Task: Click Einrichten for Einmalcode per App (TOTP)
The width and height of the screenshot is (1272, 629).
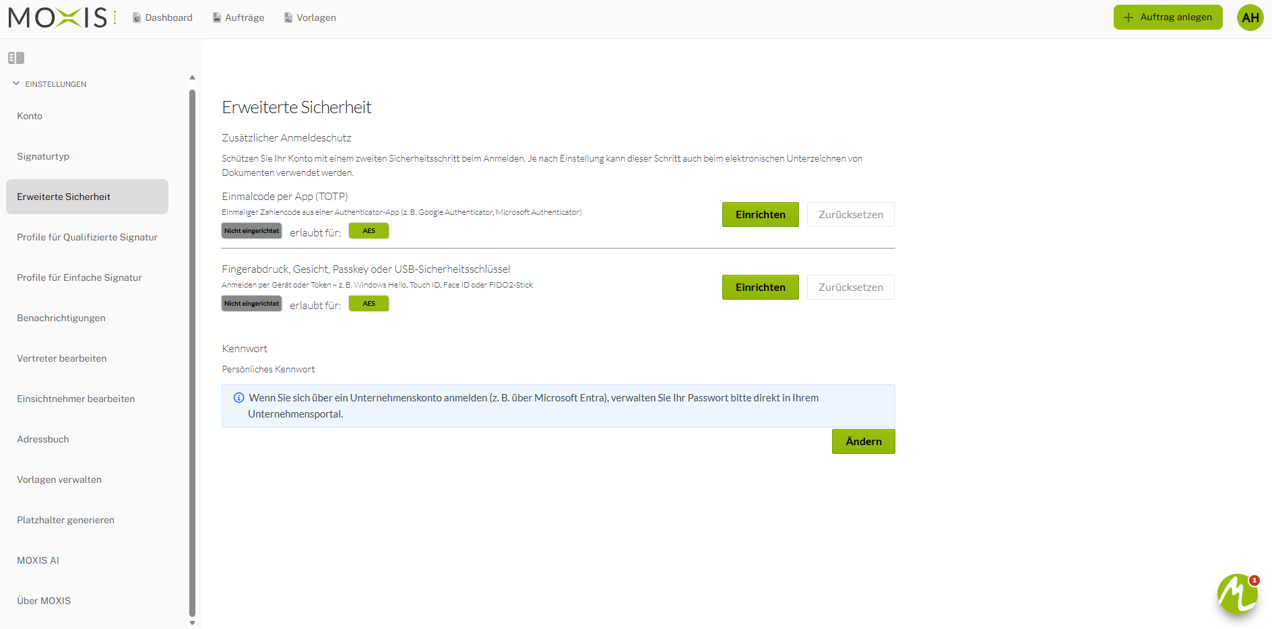Action: [760, 215]
